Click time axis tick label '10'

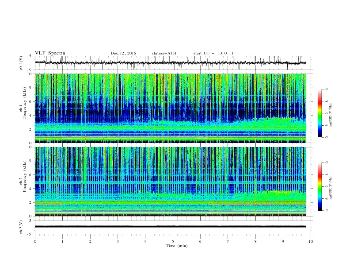pos(311,241)
